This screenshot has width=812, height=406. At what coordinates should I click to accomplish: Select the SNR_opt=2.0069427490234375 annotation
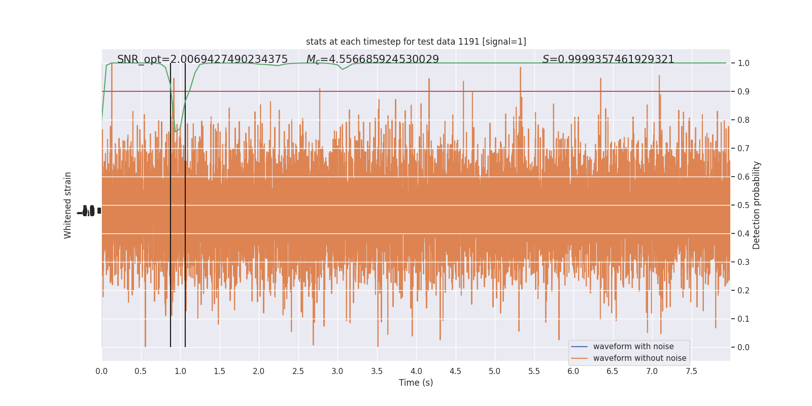(202, 59)
